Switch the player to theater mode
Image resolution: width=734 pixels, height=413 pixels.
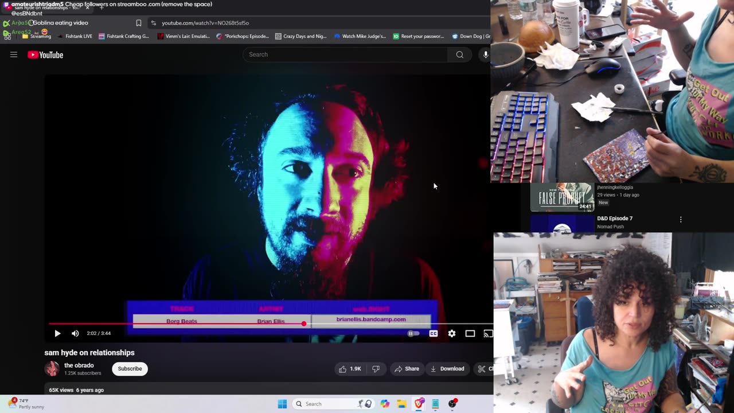pos(470,333)
